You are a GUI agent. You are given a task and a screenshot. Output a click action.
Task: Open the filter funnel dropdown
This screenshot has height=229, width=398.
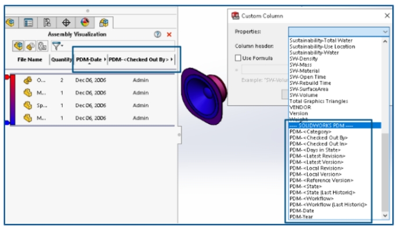pos(57,46)
